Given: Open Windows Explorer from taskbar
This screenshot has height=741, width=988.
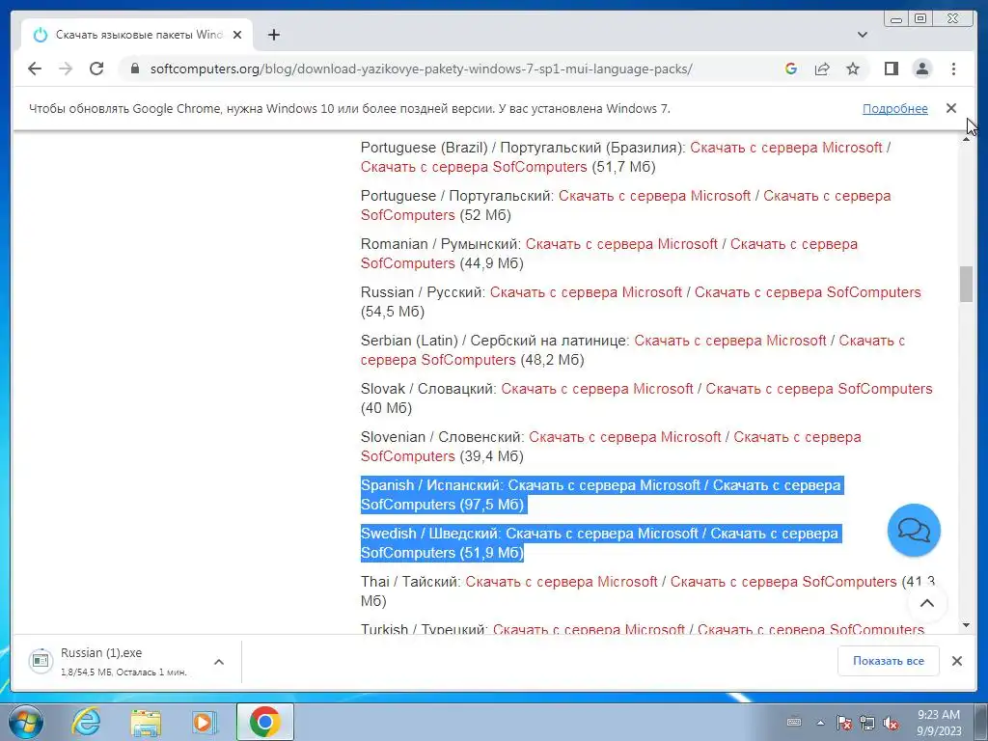Looking at the screenshot, I should tap(146, 722).
